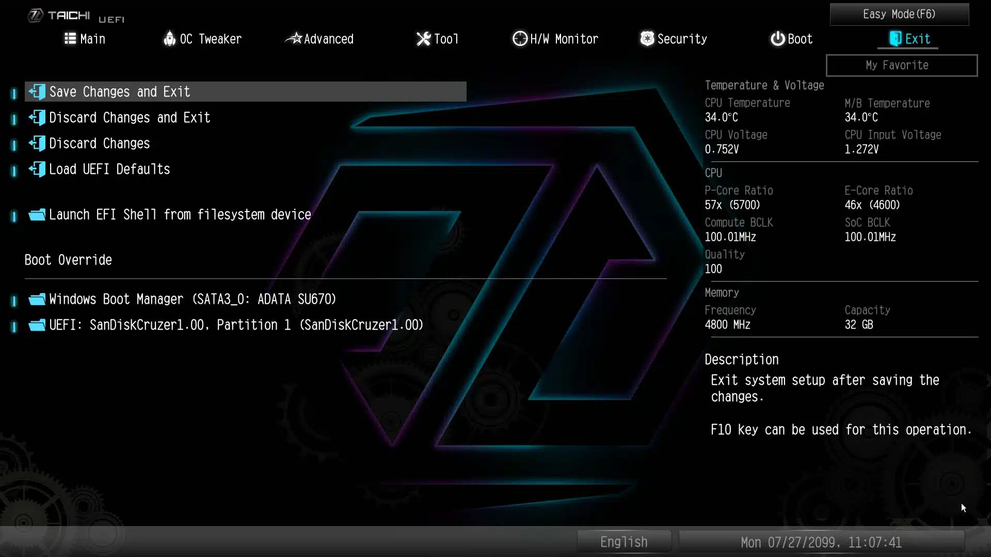This screenshot has height=557, width=991.
Task: Switch to the OC Tweaker tab
Action: click(x=202, y=39)
